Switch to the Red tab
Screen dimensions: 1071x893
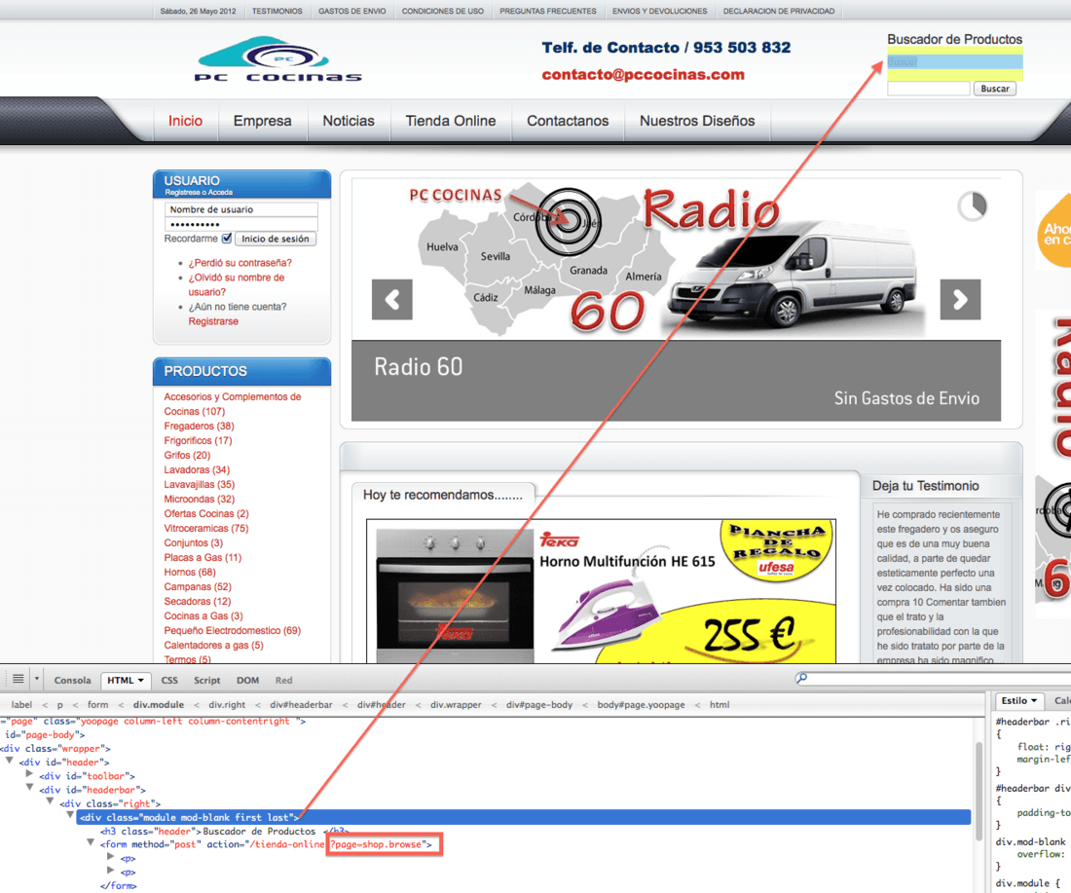click(284, 681)
